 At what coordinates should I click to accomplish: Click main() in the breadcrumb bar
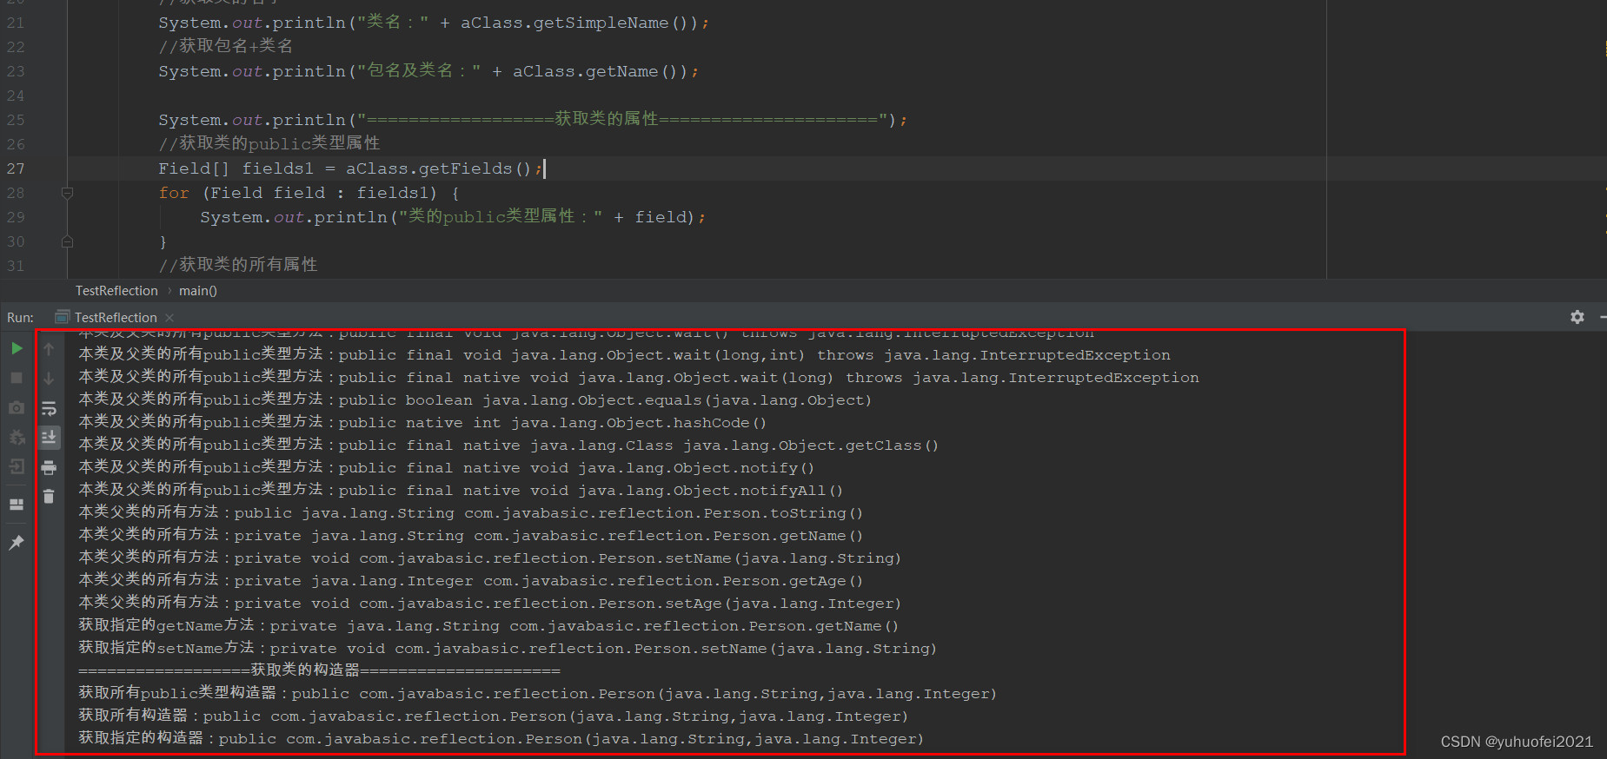click(198, 291)
